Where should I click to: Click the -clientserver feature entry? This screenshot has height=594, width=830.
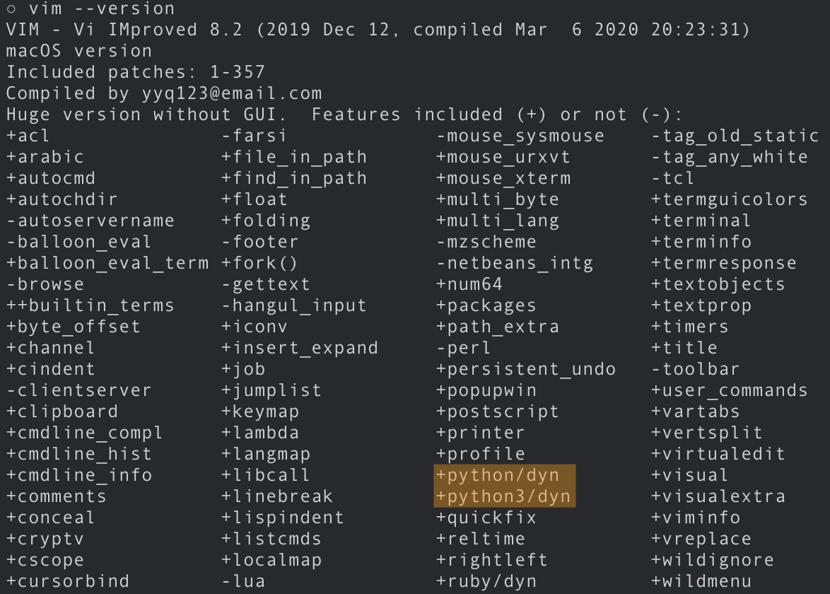click(x=79, y=390)
